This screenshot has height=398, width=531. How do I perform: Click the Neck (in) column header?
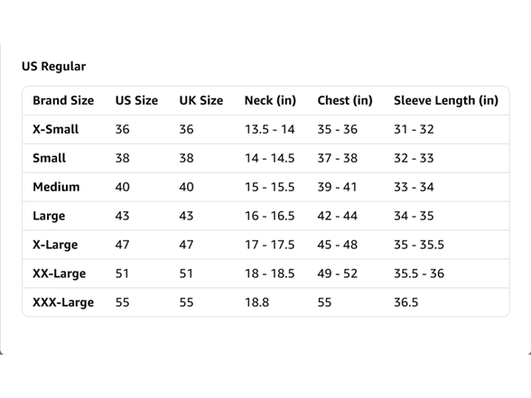pyautogui.click(x=270, y=100)
